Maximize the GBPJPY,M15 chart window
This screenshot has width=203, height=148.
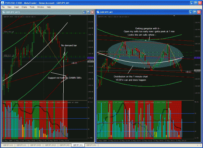[88, 12]
